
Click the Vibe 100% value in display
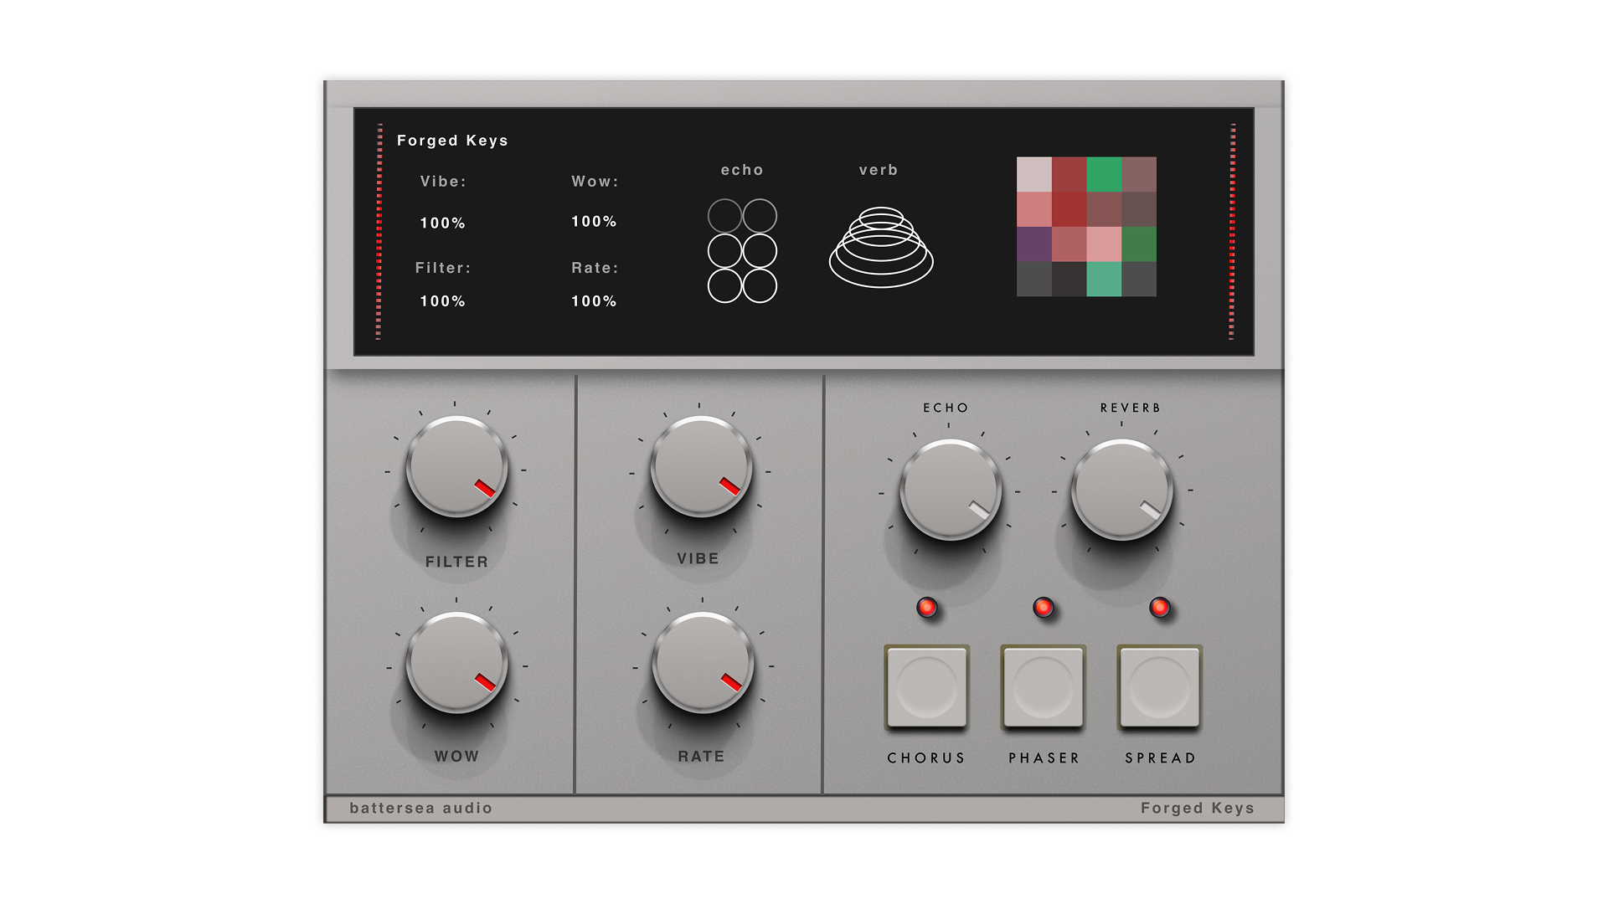(x=442, y=223)
